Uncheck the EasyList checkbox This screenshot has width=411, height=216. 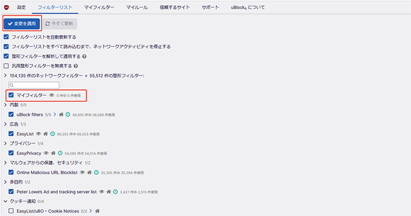tap(11, 134)
